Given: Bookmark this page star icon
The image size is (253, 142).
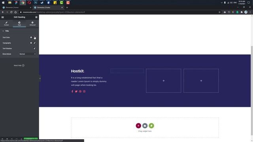Looking at the screenshot, I should (x=219, y=12).
